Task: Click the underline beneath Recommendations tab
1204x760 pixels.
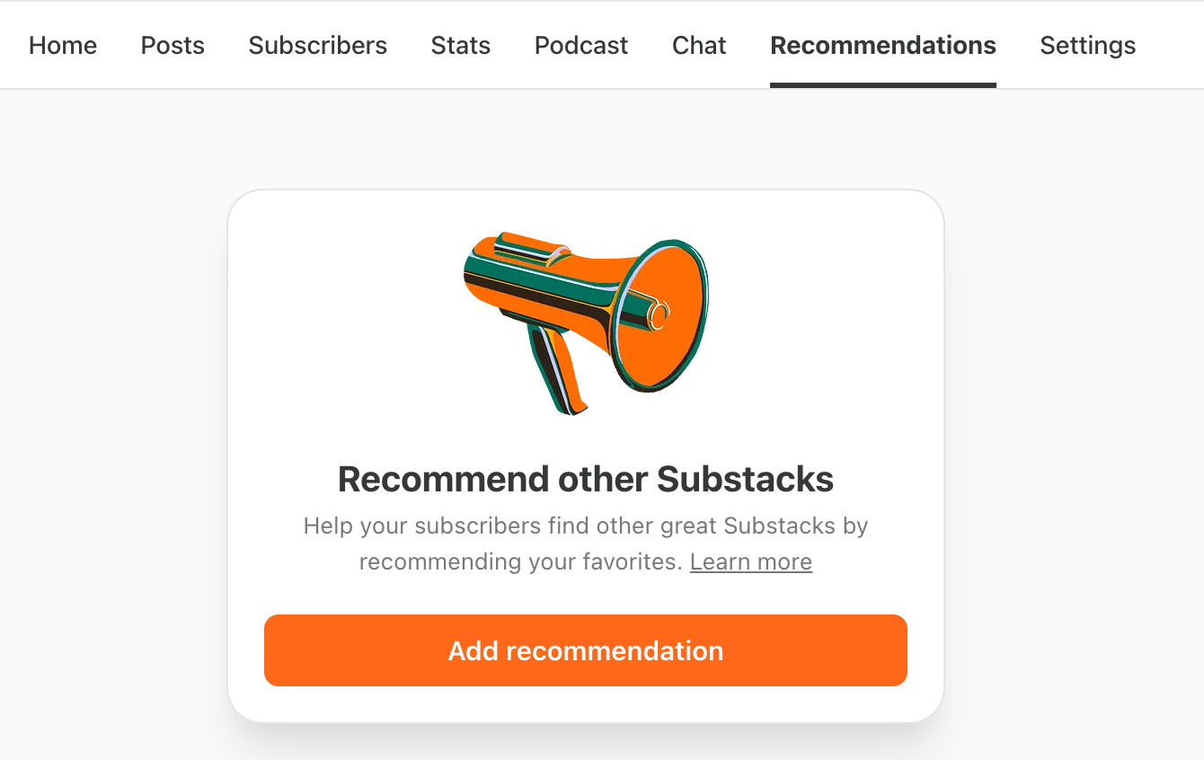Action: 883,85
